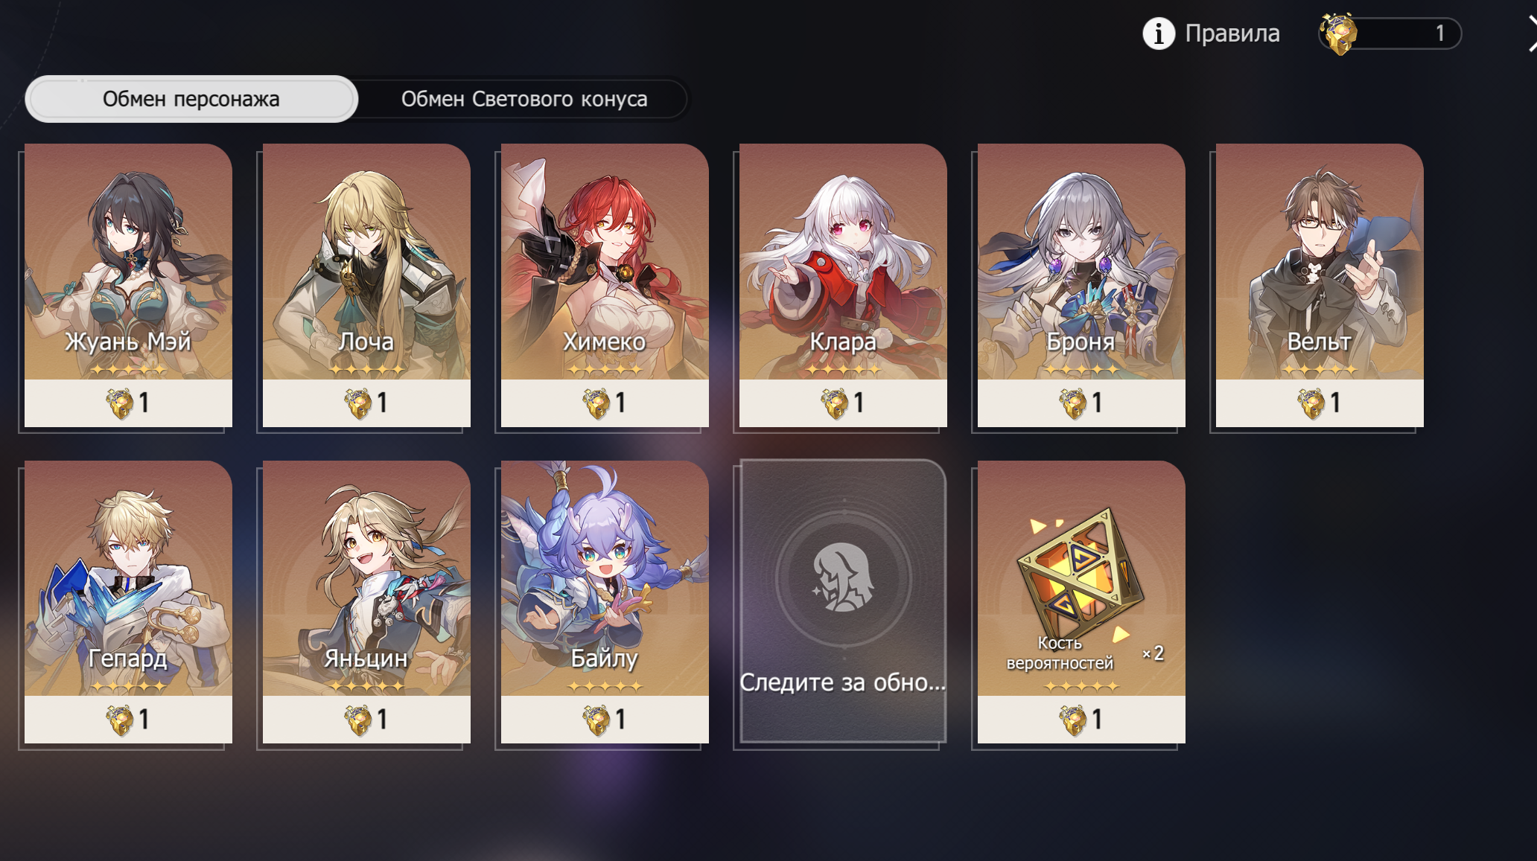Click the golden currency icon in top counter
Image resolution: width=1537 pixels, height=861 pixels.
[1338, 34]
